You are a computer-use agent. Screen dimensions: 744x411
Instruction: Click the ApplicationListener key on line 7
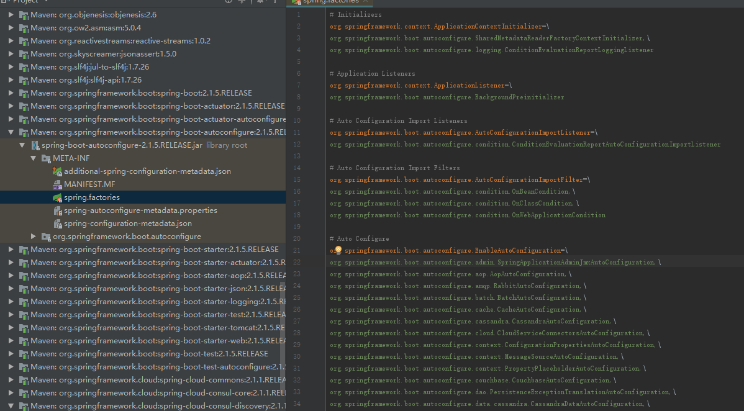coord(421,86)
